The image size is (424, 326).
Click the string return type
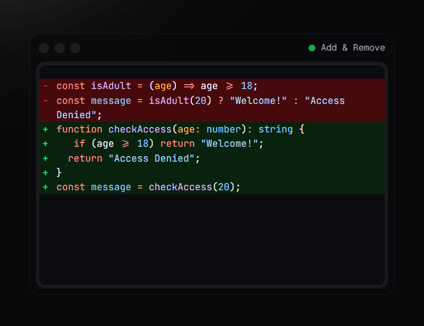pyautogui.click(x=276, y=130)
